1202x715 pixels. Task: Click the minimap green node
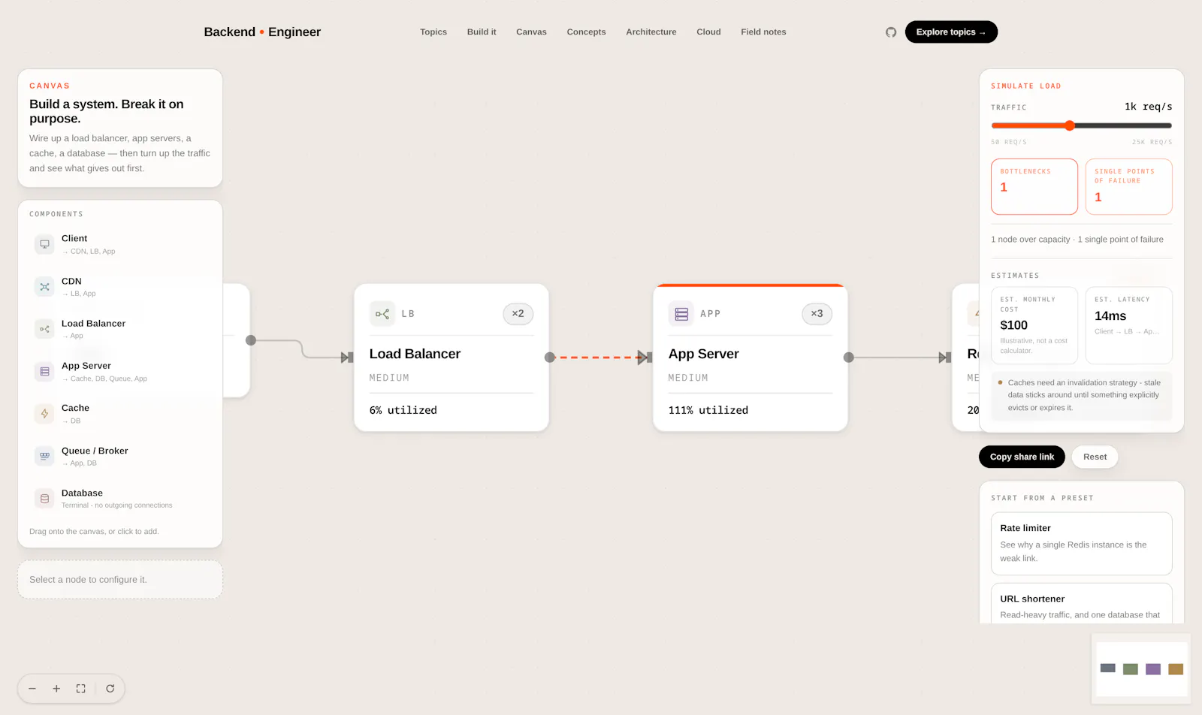(x=1131, y=669)
